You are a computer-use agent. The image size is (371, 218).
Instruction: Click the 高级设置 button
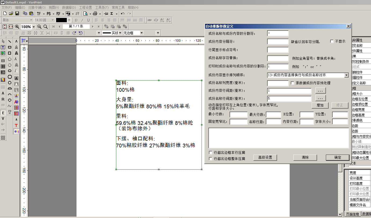(x=265, y=158)
